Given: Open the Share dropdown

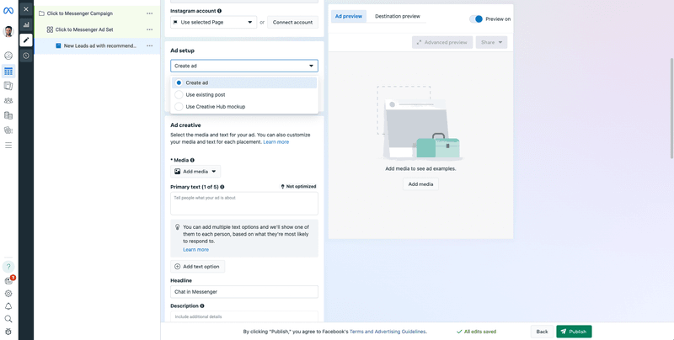Looking at the screenshot, I should coord(491,42).
